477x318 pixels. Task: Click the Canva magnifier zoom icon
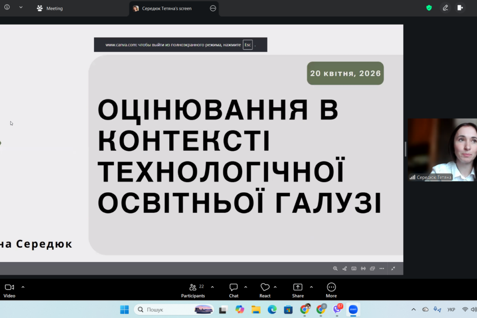point(335,268)
